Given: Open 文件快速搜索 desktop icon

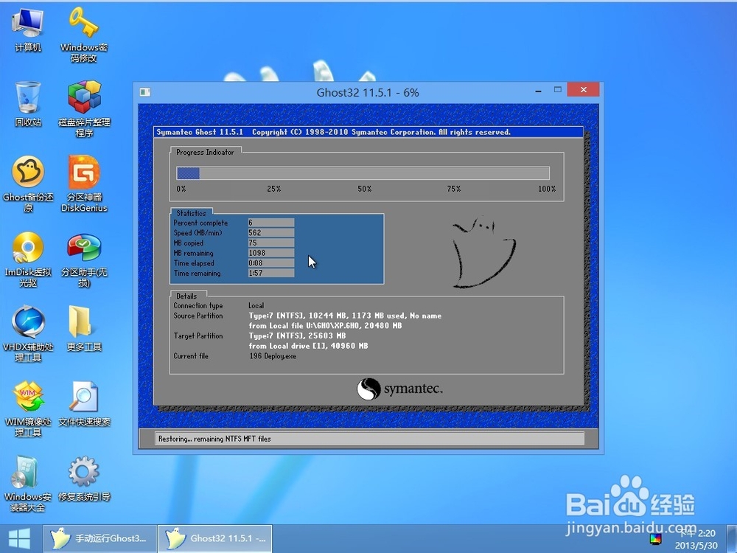Looking at the screenshot, I should (84, 404).
